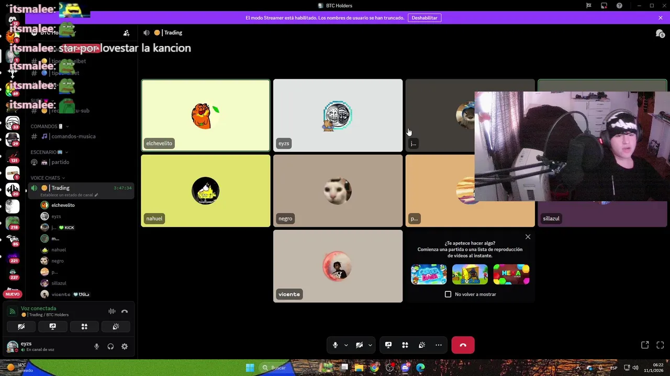
Task: Open microphone options arrow in call bar
Action: [x=346, y=345]
